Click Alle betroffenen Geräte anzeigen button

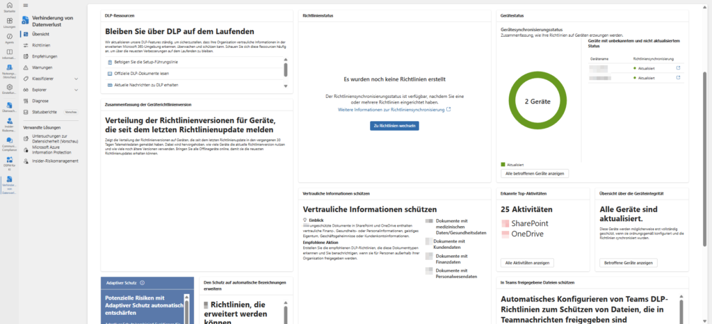coord(535,173)
